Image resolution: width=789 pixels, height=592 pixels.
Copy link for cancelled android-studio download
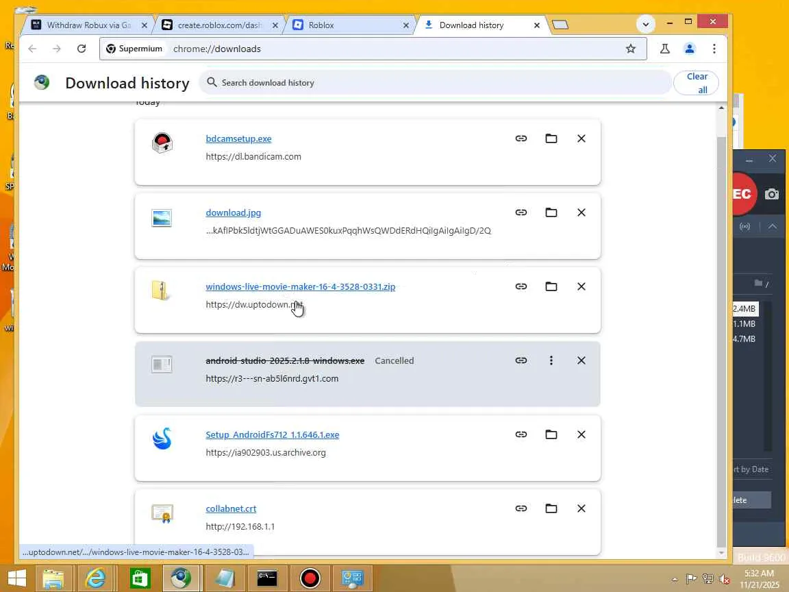(521, 360)
